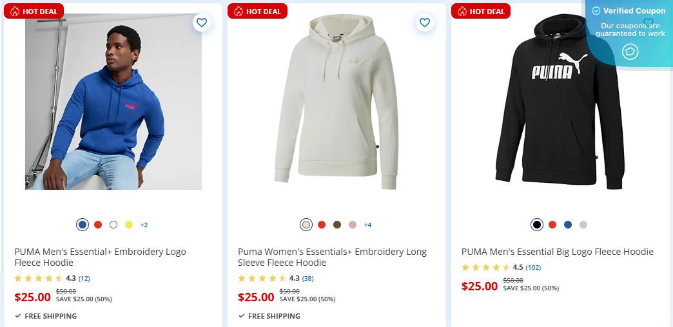This screenshot has width=673, height=327.
Task: Click heart icon on women's white hoodie
Action: coord(425,23)
